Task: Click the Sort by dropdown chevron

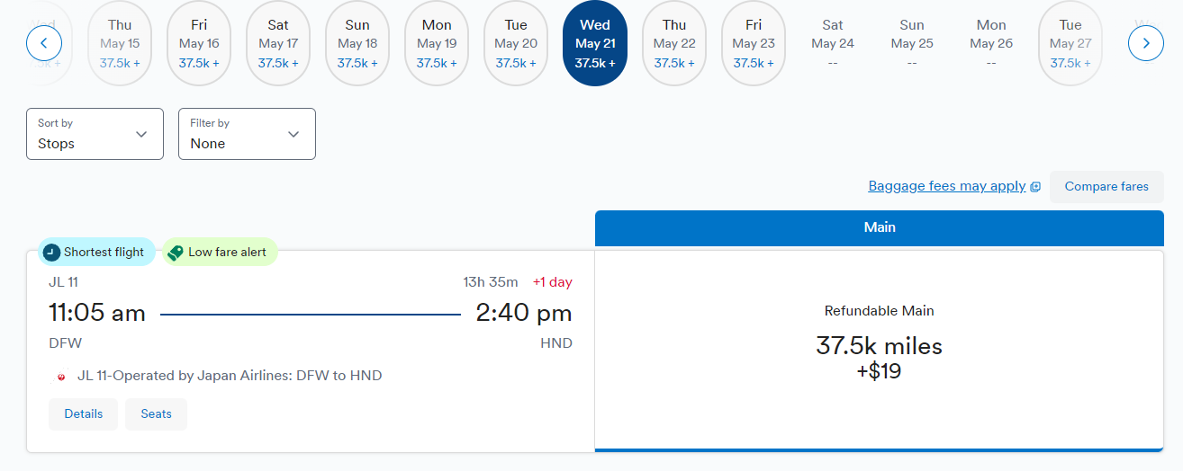Action: tap(141, 134)
